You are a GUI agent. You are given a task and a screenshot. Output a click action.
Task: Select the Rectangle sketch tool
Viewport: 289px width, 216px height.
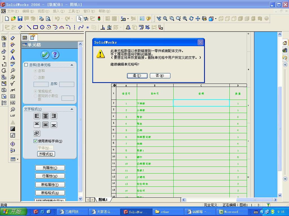(x=35, y=27)
